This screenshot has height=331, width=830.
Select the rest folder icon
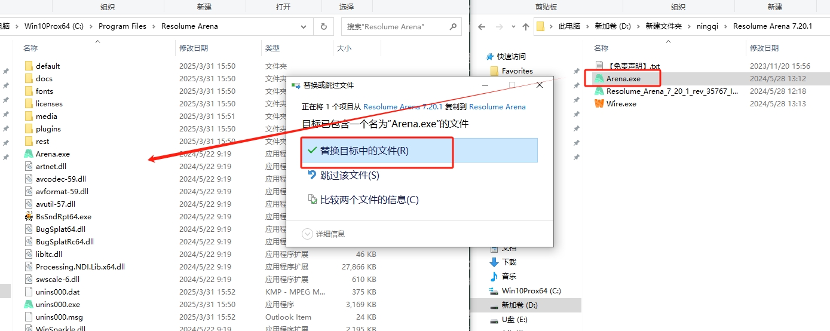(29, 141)
